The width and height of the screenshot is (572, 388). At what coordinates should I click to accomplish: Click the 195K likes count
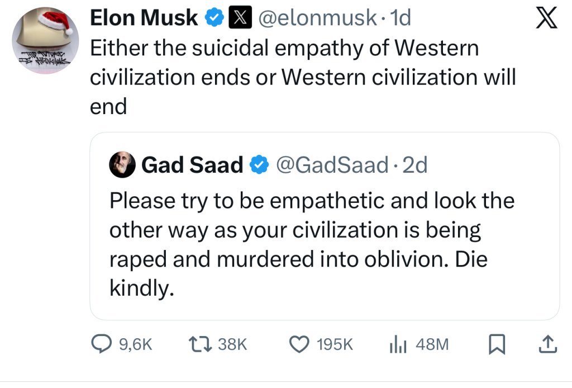(x=334, y=344)
